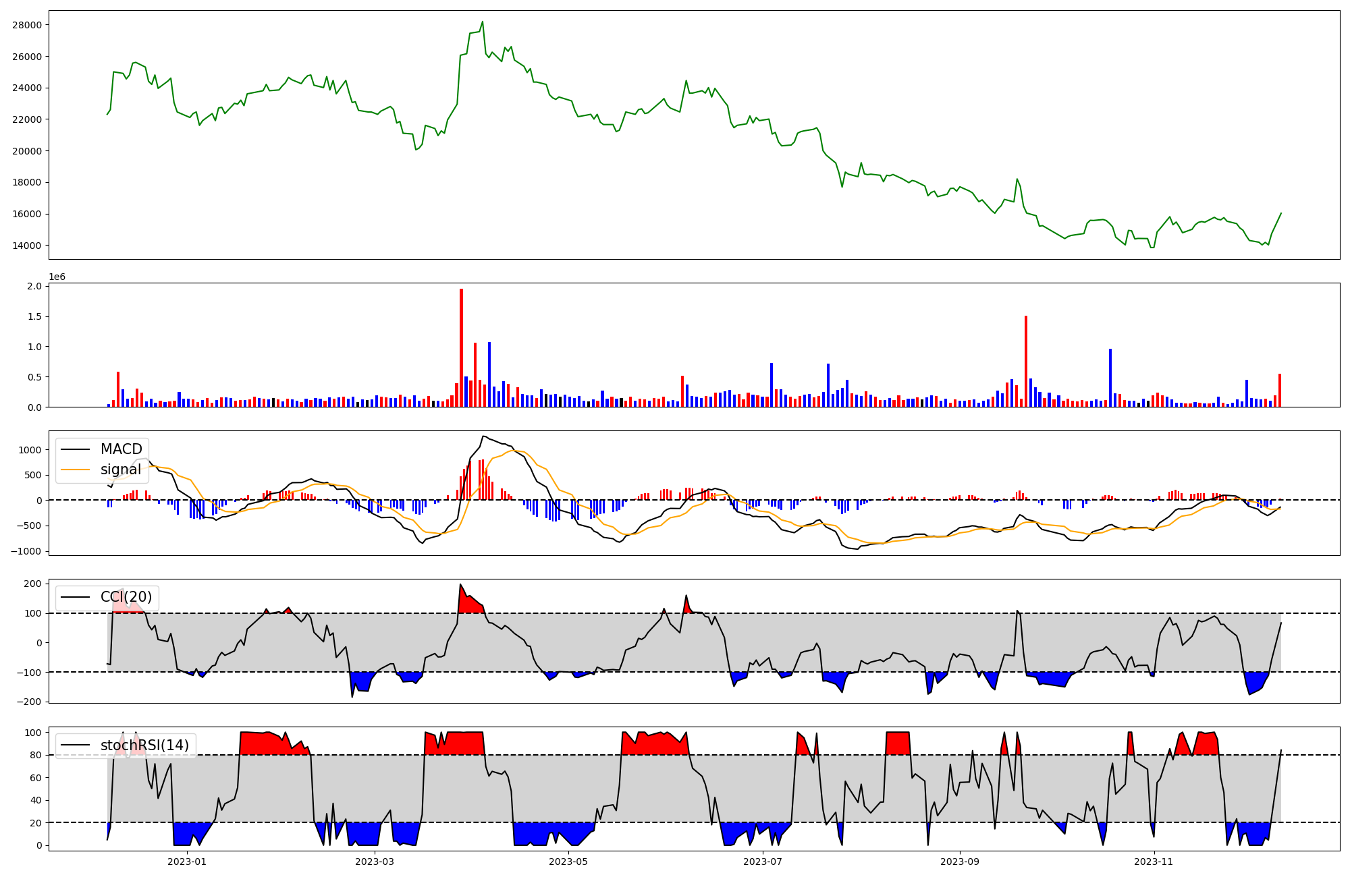Click the 2023-03 x-axis date label

(374, 861)
